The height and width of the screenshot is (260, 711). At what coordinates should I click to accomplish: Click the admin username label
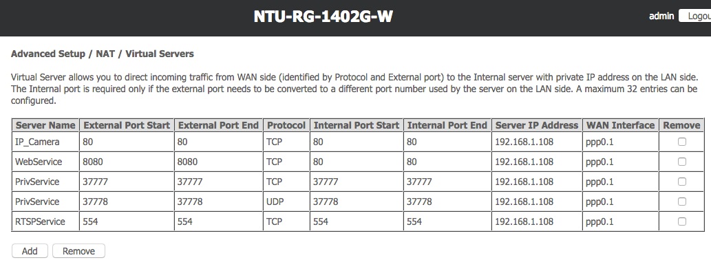coord(661,16)
